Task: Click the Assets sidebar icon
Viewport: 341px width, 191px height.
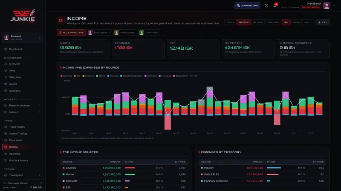Action: (x=6, y=84)
